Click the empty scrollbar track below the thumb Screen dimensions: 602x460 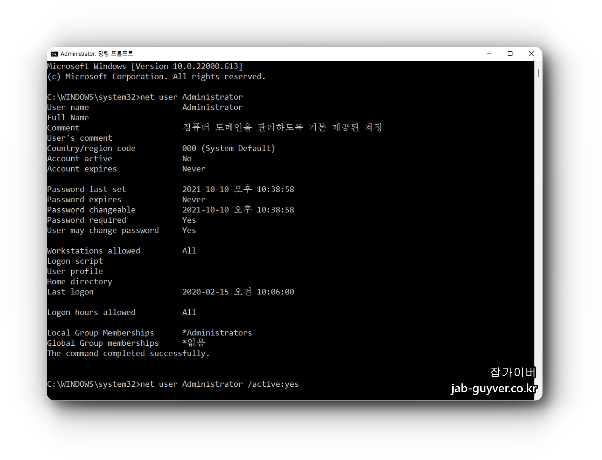pyautogui.click(x=538, y=220)
